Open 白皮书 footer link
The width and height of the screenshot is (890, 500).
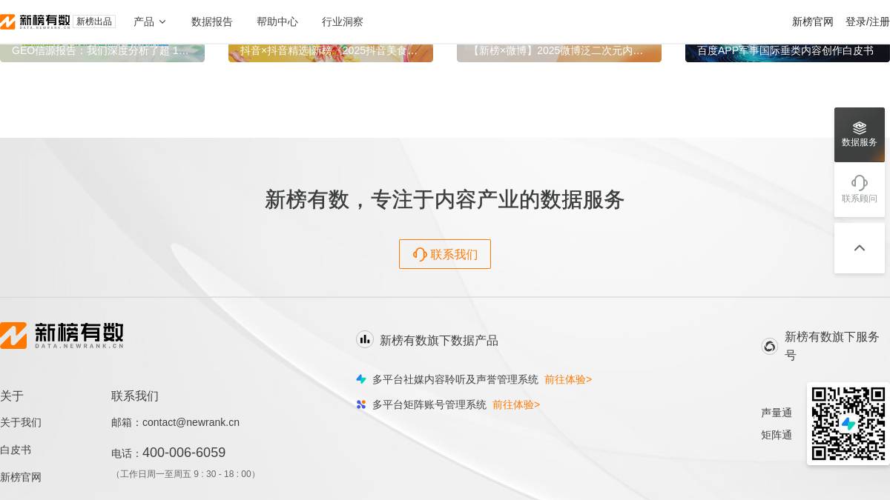pyautogui.click(x=16, y=450)
